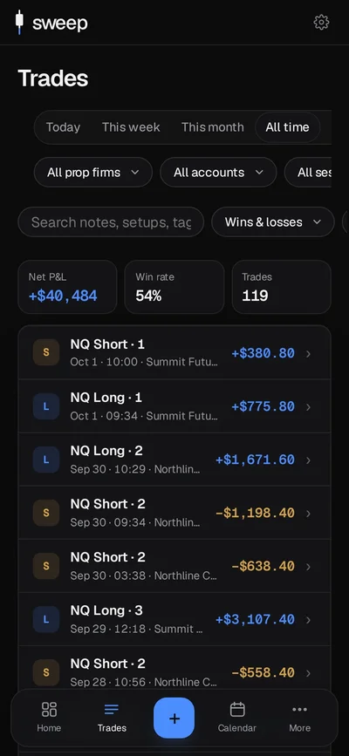This screenshot has height=756, width=349.
Task: Tap the blue plus add-trade button
Action: (174, 718)
